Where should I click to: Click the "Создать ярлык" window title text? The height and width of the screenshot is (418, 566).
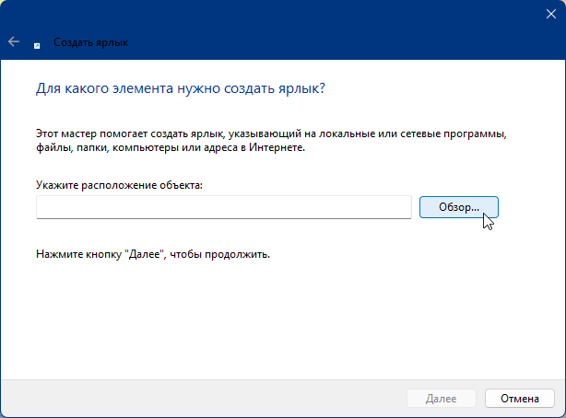[91, 42]
